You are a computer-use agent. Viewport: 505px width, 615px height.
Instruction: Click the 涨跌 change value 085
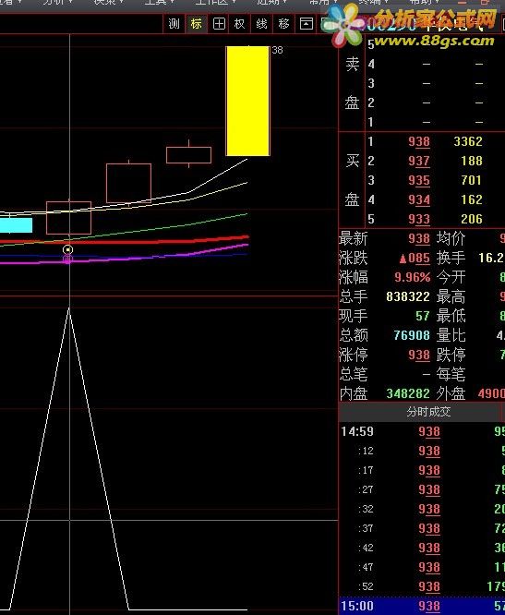(415, 258)
